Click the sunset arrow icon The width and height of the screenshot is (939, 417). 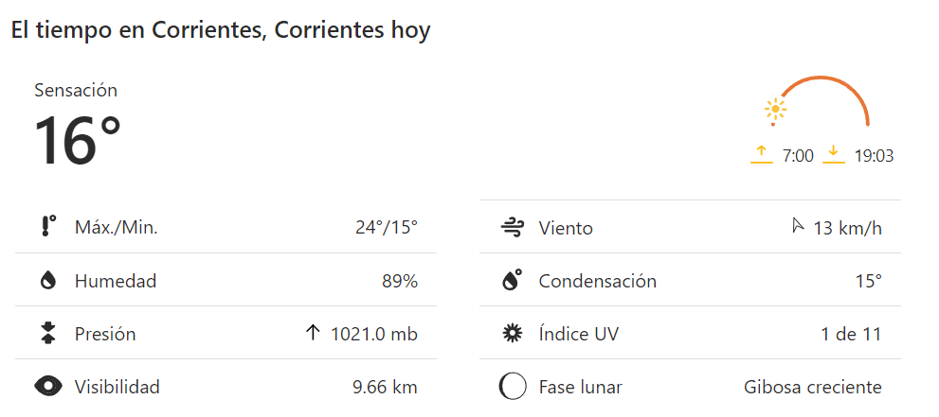pos(834,154)
